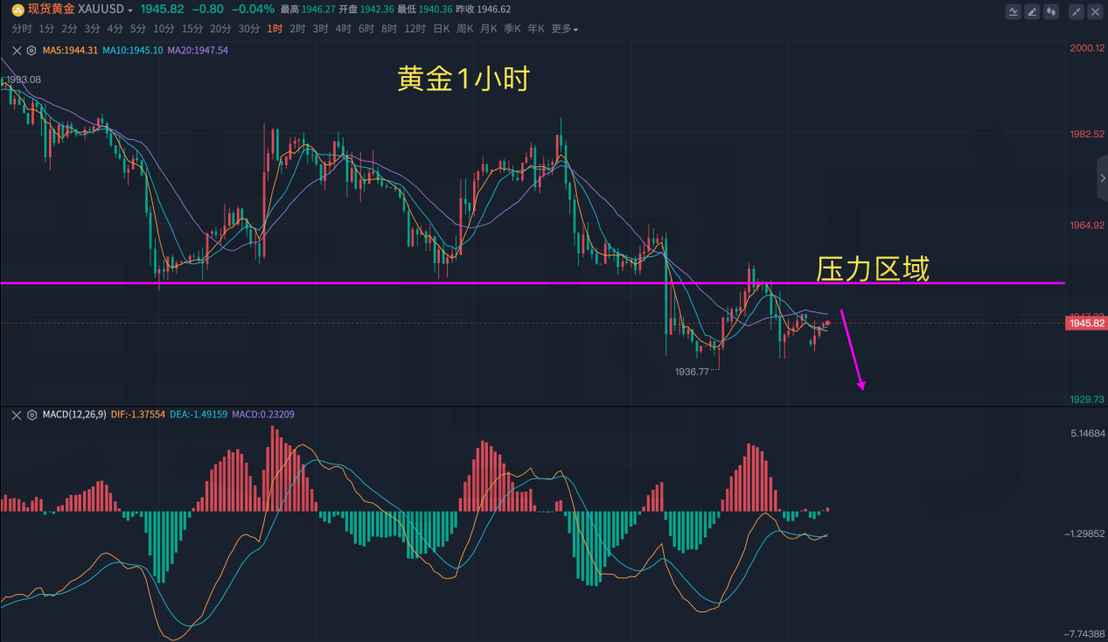Remove the MA indicator overlay
This screenshot has width=1108, height=642.
[17, 50]
